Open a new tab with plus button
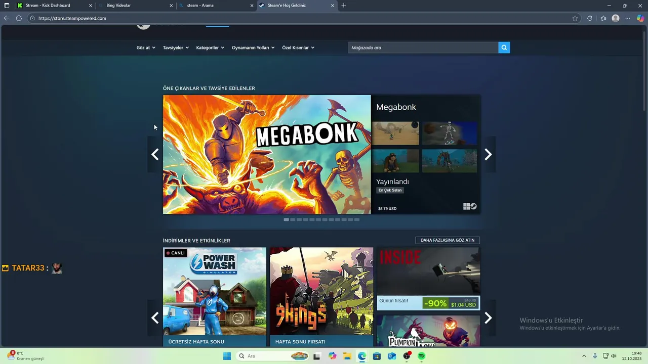Screen dimensions: 648x364 tap(344, 6)
